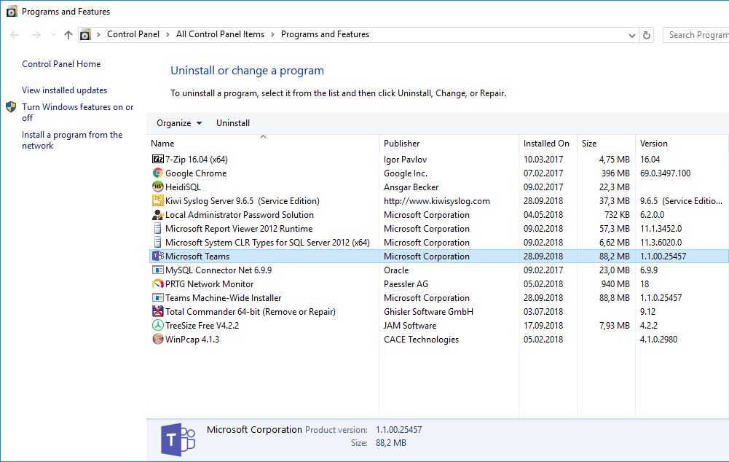Sort list by Publisher column header

[449, 144]
